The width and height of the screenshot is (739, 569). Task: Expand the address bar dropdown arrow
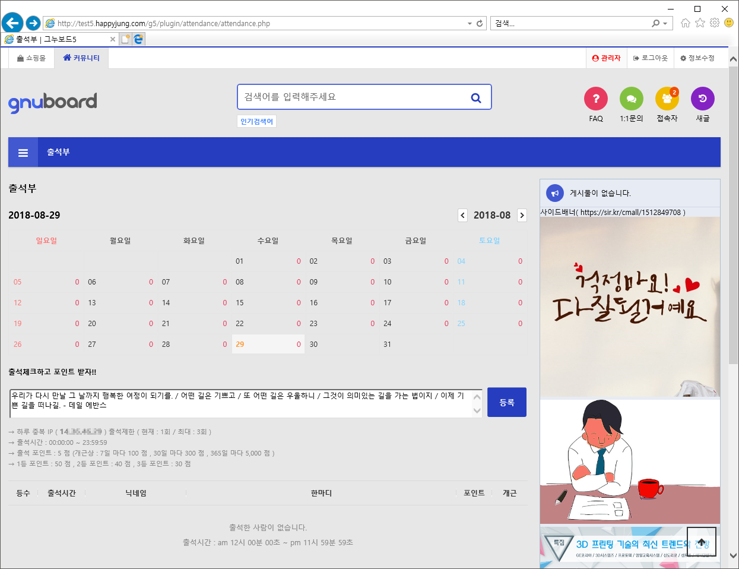coord(470,23)
